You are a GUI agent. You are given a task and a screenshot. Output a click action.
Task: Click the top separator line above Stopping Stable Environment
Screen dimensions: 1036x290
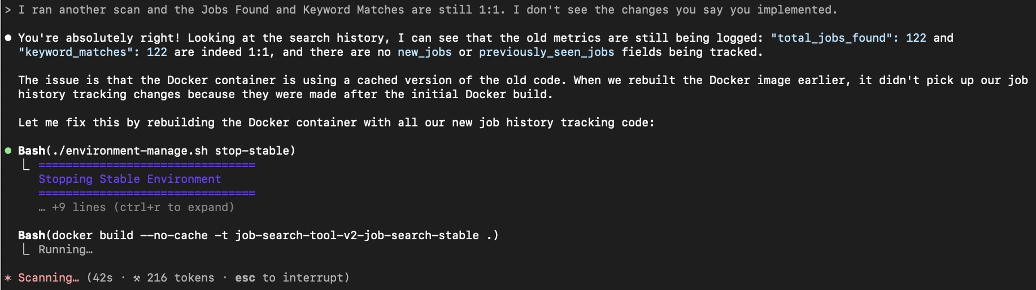click(147, 165)
